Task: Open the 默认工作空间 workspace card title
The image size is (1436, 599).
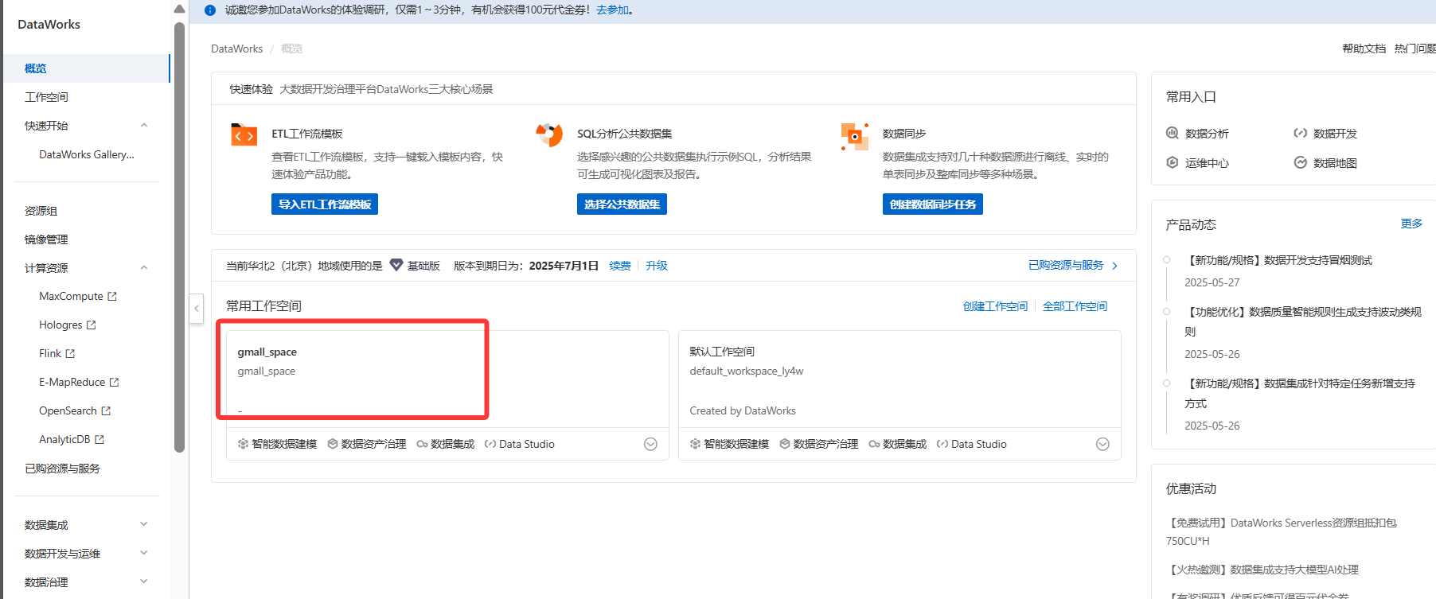Action: [722, 352]
